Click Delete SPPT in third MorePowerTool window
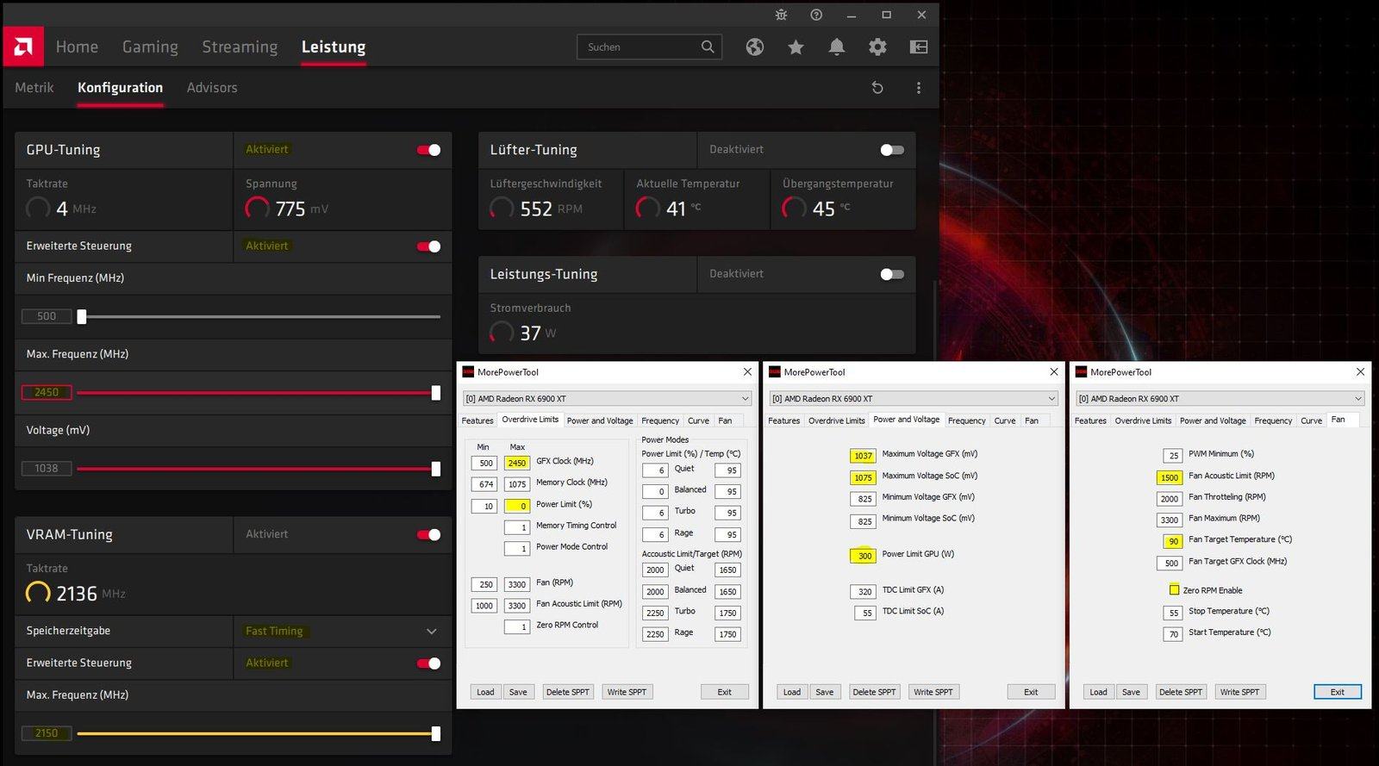Image resolution: width=1379 pixels, height=766 pixels. pyautogui.click(x=1181, y=692)
